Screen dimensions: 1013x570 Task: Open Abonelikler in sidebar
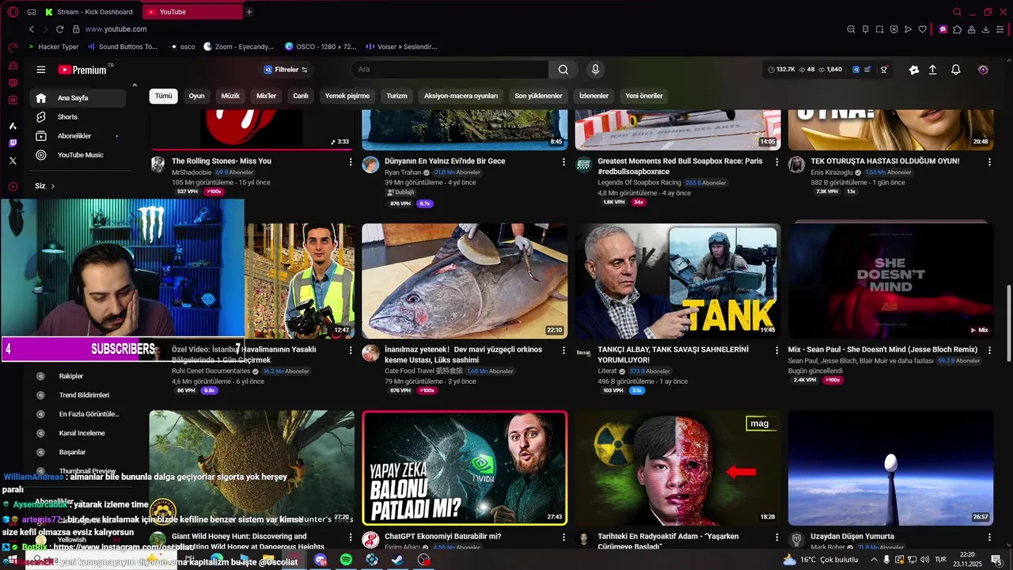pos(78,136)
